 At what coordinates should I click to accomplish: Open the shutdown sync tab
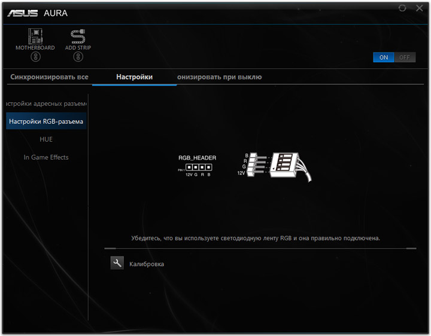point(219,77)
